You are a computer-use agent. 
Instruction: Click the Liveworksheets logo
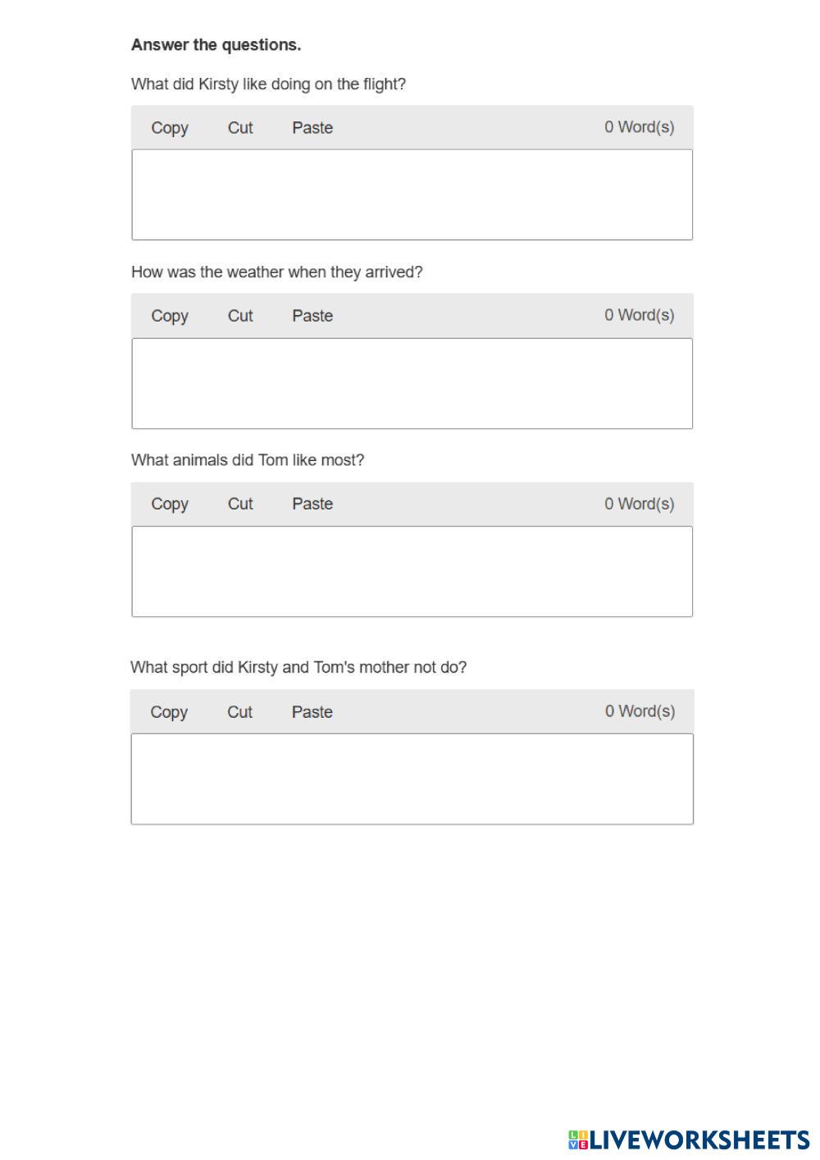[689, 1139]
